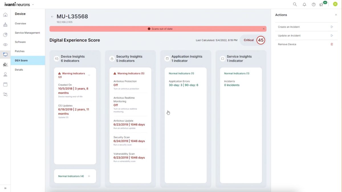
Task: Expand the ivanti neurons dropdown
Action: click(32, 4)
